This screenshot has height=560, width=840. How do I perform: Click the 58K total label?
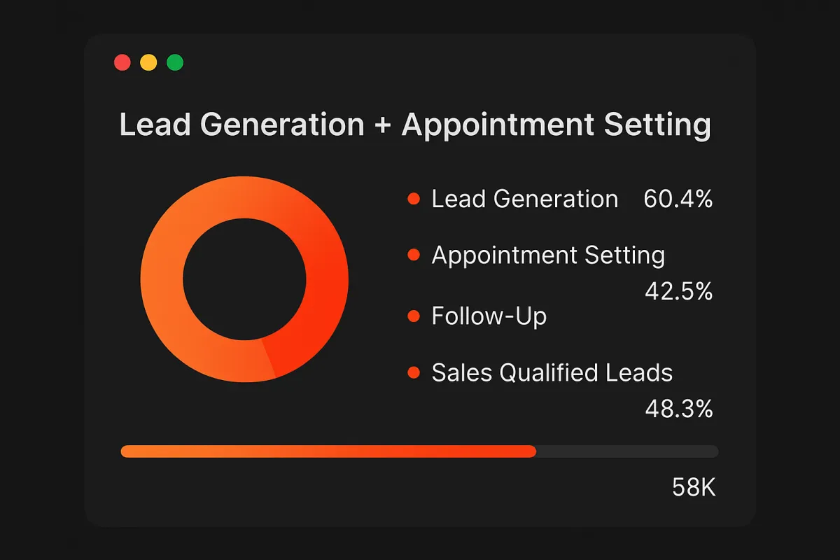tap(694, 487)
